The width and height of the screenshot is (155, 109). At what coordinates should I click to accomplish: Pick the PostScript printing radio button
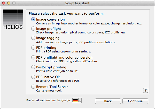coord(33,67)
